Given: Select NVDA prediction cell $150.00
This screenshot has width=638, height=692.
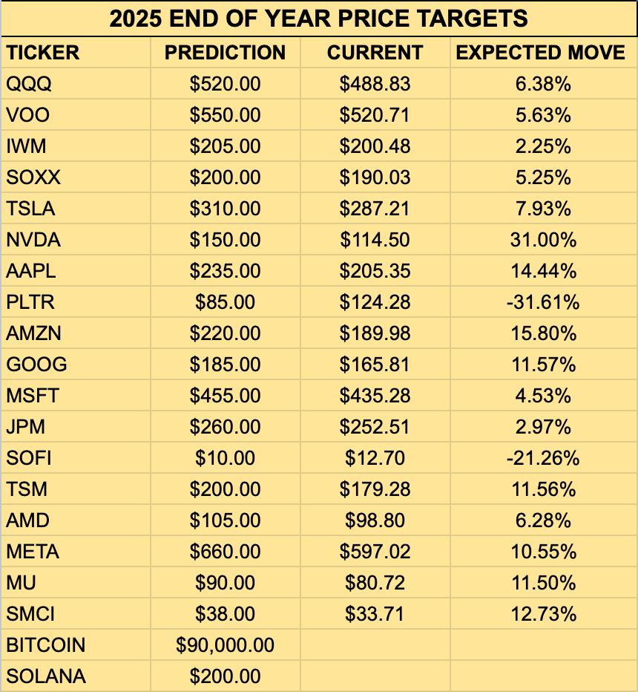Looking at the screenshot, I should click(226, 239).
